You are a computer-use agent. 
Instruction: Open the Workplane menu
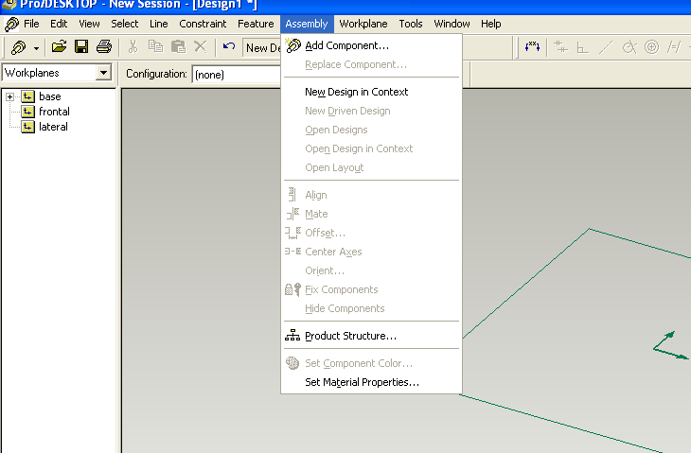363,24
